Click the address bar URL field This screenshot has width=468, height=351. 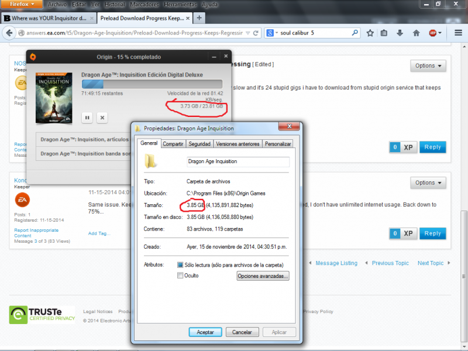pos(135,33)
